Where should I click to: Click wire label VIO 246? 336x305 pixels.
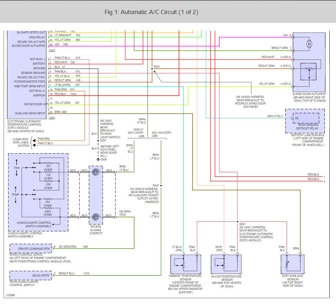pyautogui.click(x=61, y=44)
